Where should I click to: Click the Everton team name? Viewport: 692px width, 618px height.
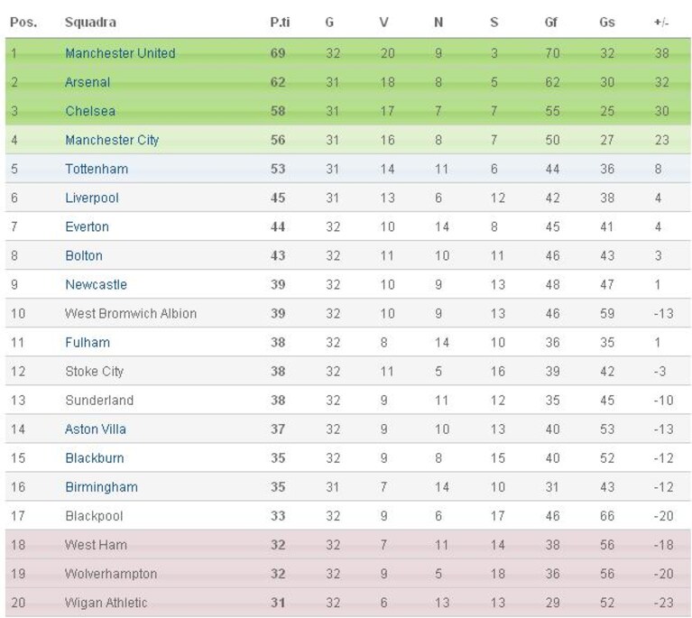[87, 226]
